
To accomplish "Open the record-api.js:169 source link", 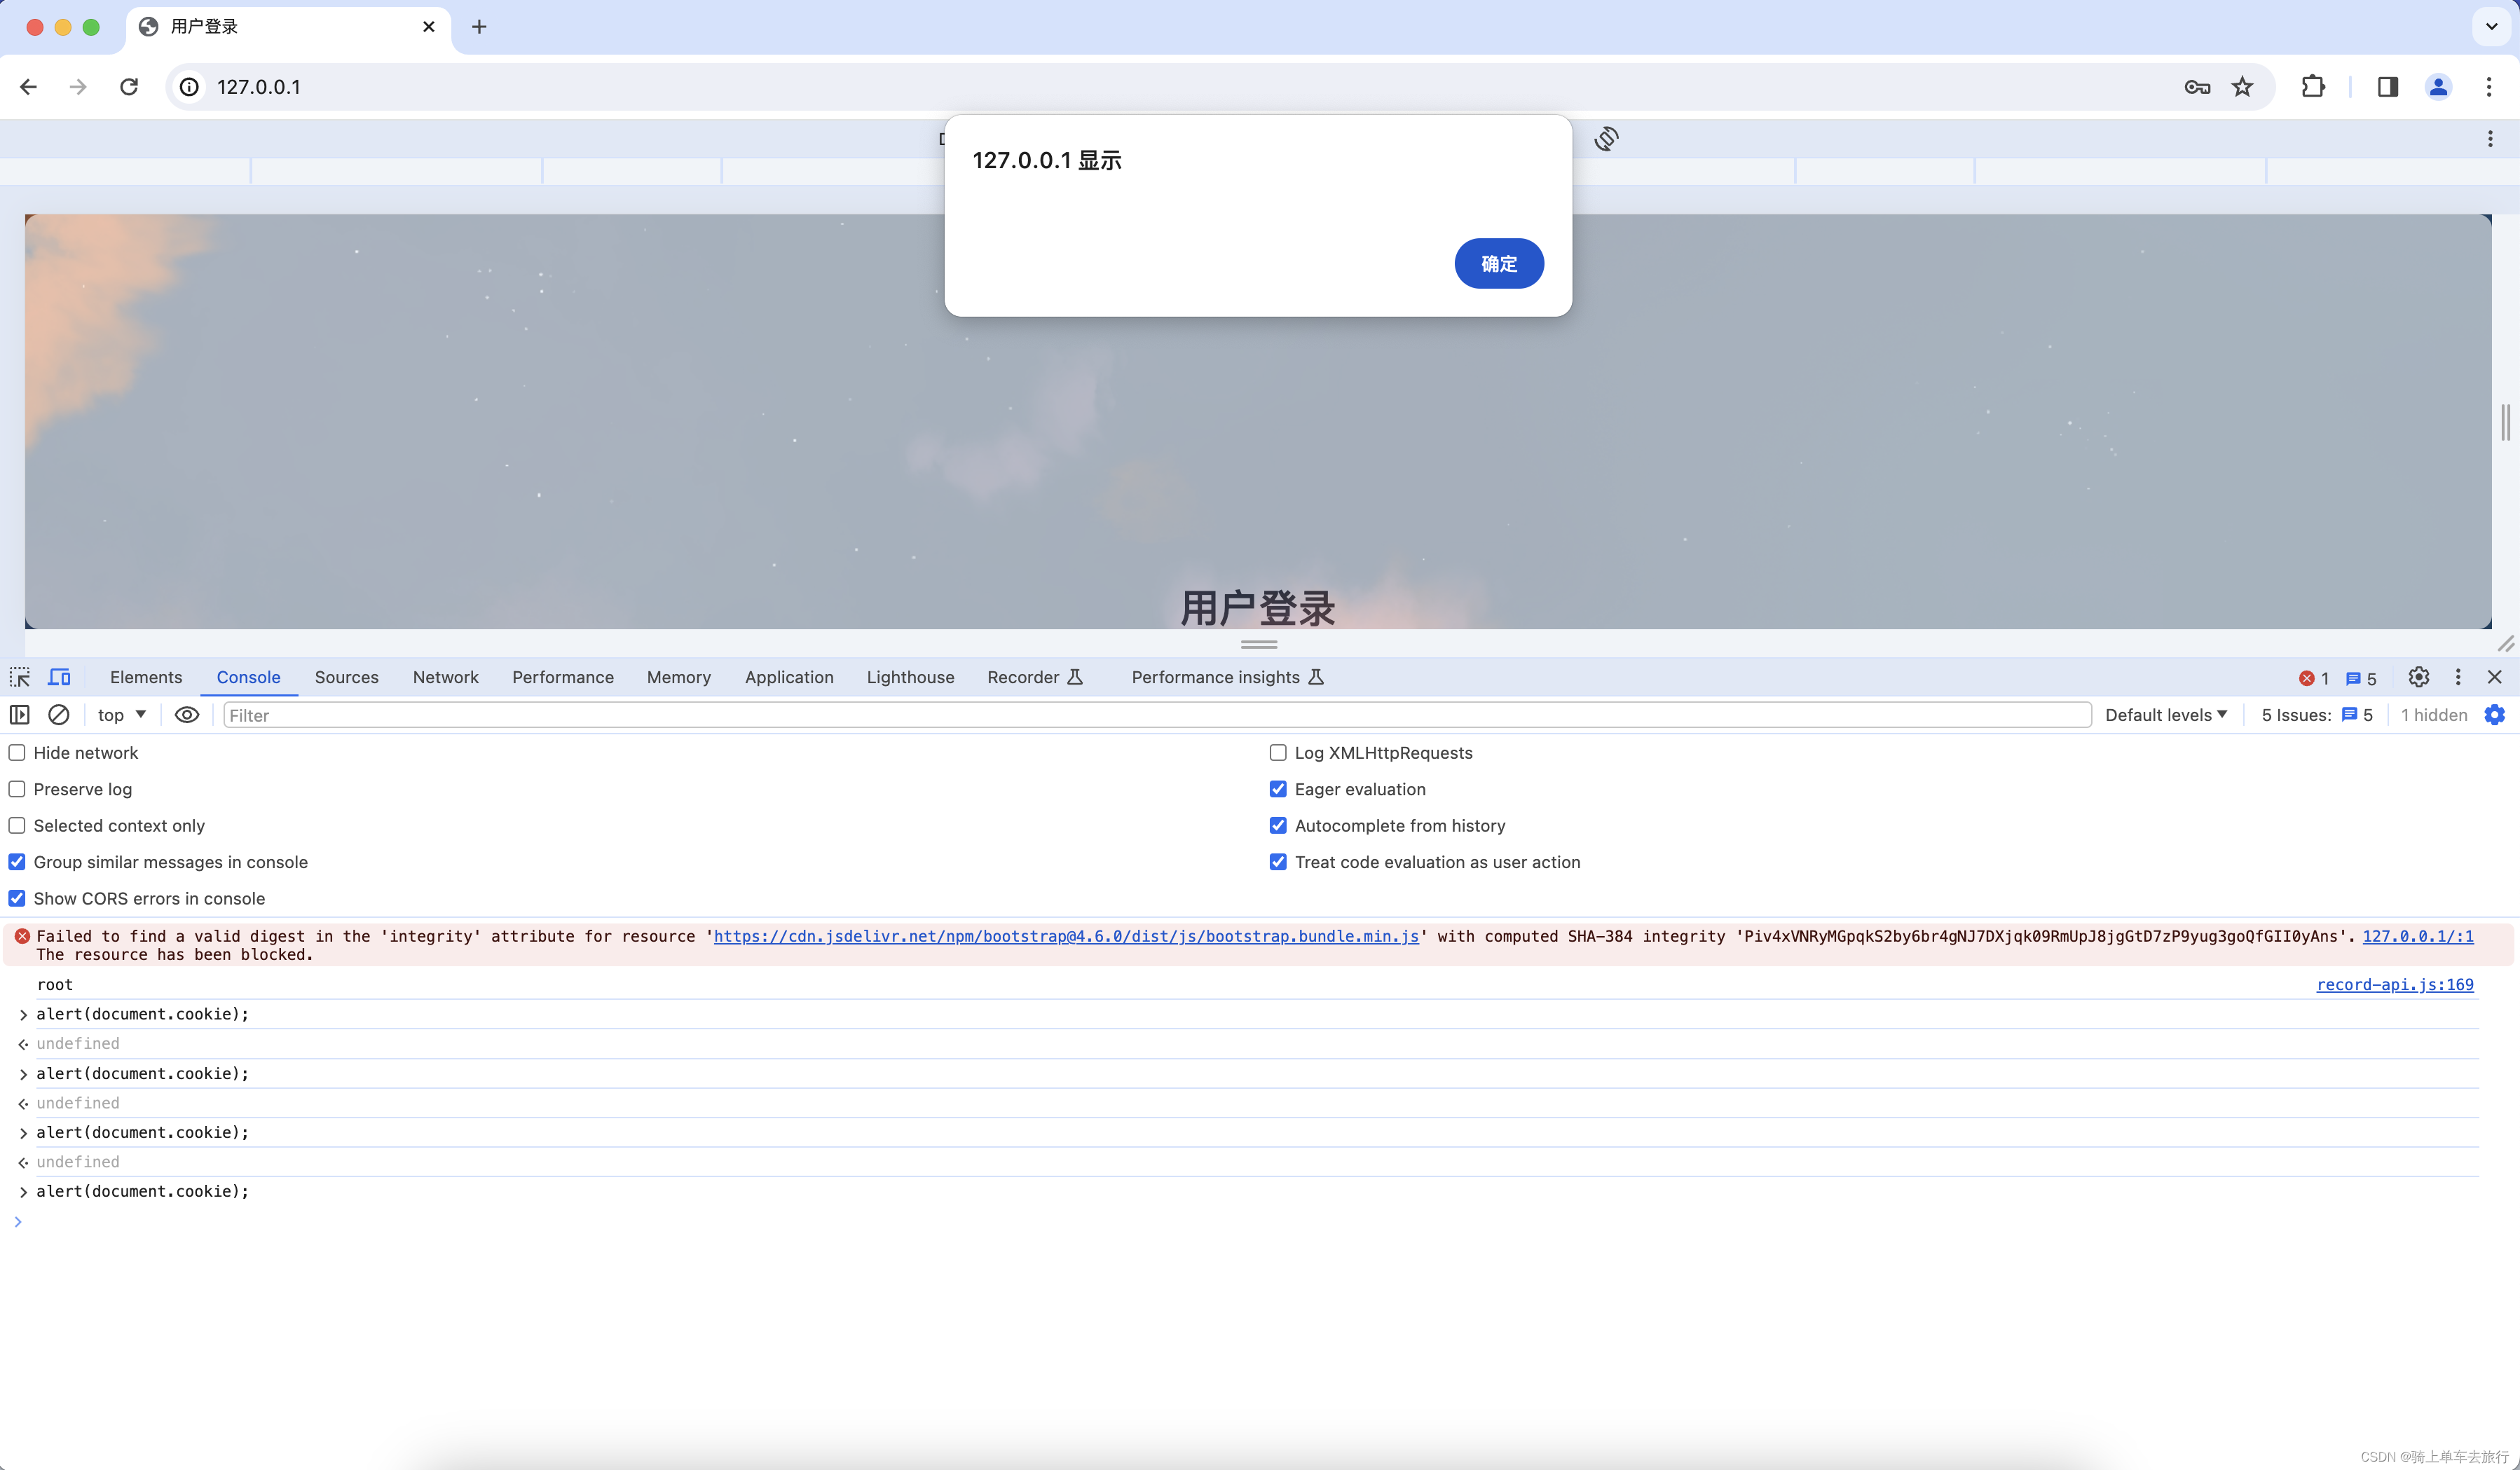I will [x=2394, y=984].
